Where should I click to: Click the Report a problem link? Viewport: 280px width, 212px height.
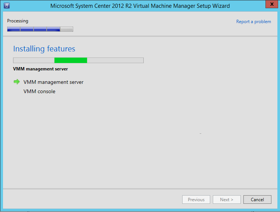point(253,22)
